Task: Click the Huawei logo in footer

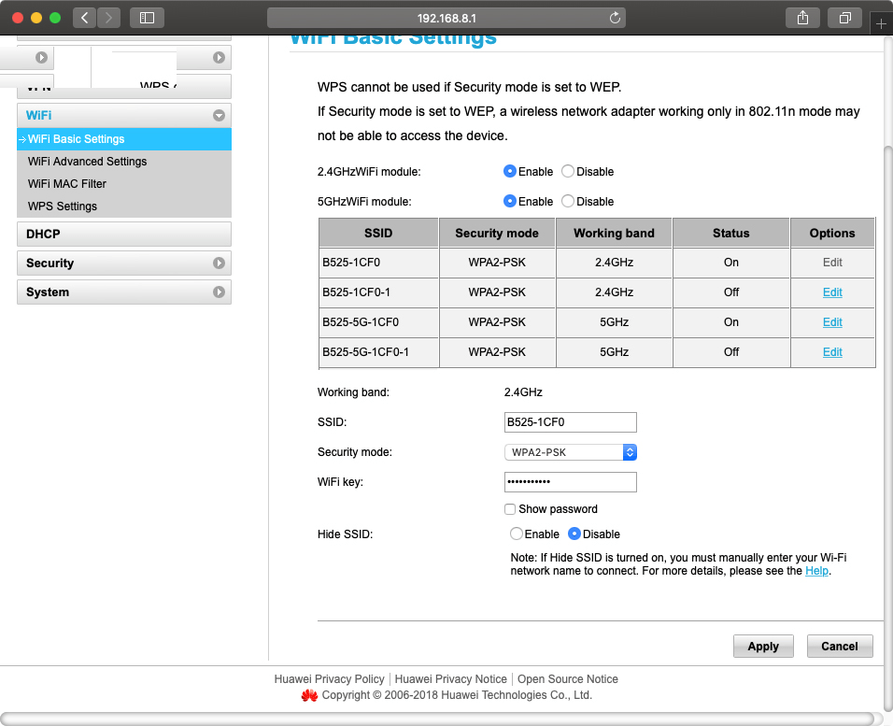Action: click(x=309, y=695)
